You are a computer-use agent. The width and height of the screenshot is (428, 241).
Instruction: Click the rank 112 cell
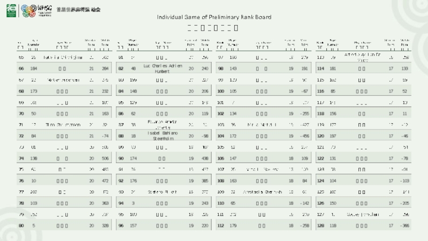[220, 226]
